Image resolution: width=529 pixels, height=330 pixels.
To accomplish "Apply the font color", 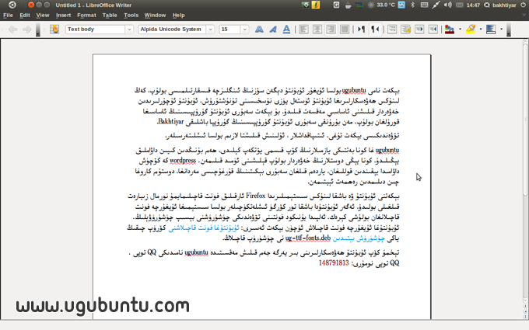I will click(450, 30).
